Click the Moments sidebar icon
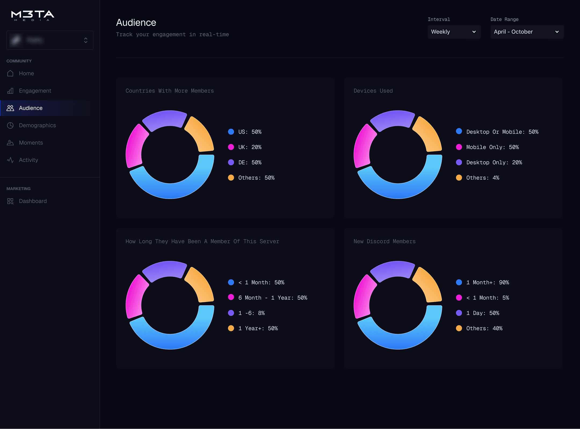This screenshot has width=580, height=429. pyautogui.click(x=10, y=143)
